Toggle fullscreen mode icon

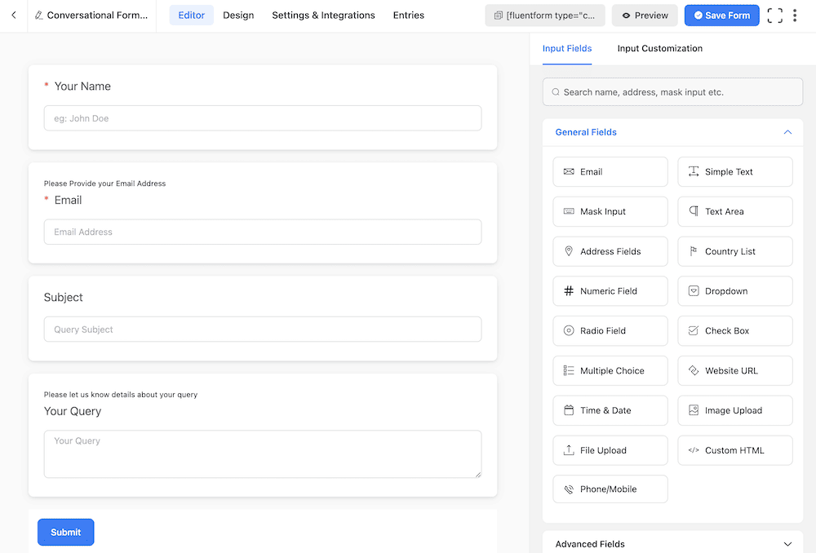coord(774,15)
